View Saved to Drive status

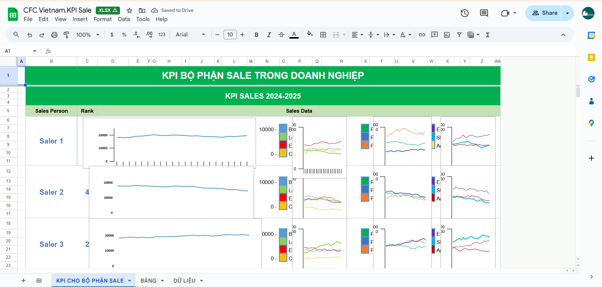pos(172,10)
